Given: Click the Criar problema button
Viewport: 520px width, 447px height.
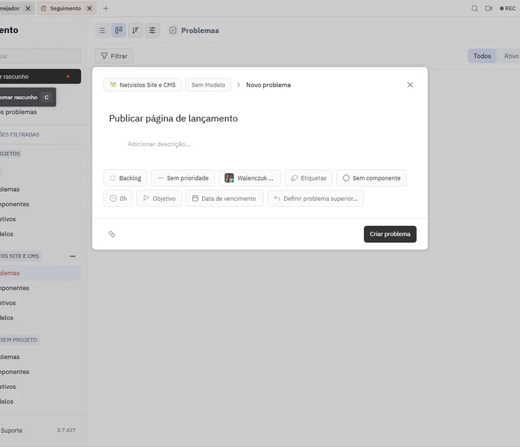Looking at the screenshot, I should tap(390, 234).
